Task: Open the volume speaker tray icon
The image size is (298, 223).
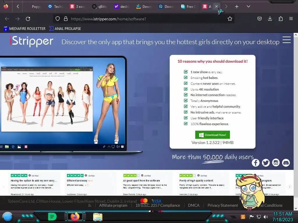Action: point(265,217)
